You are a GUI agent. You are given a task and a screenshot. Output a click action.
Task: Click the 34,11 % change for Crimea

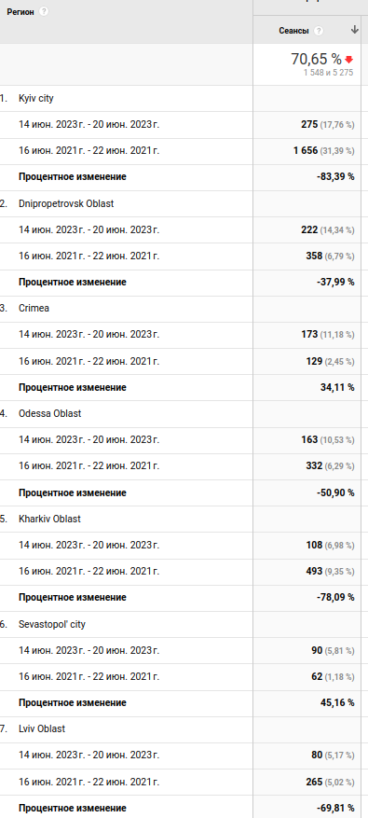[x=337, y=387]
